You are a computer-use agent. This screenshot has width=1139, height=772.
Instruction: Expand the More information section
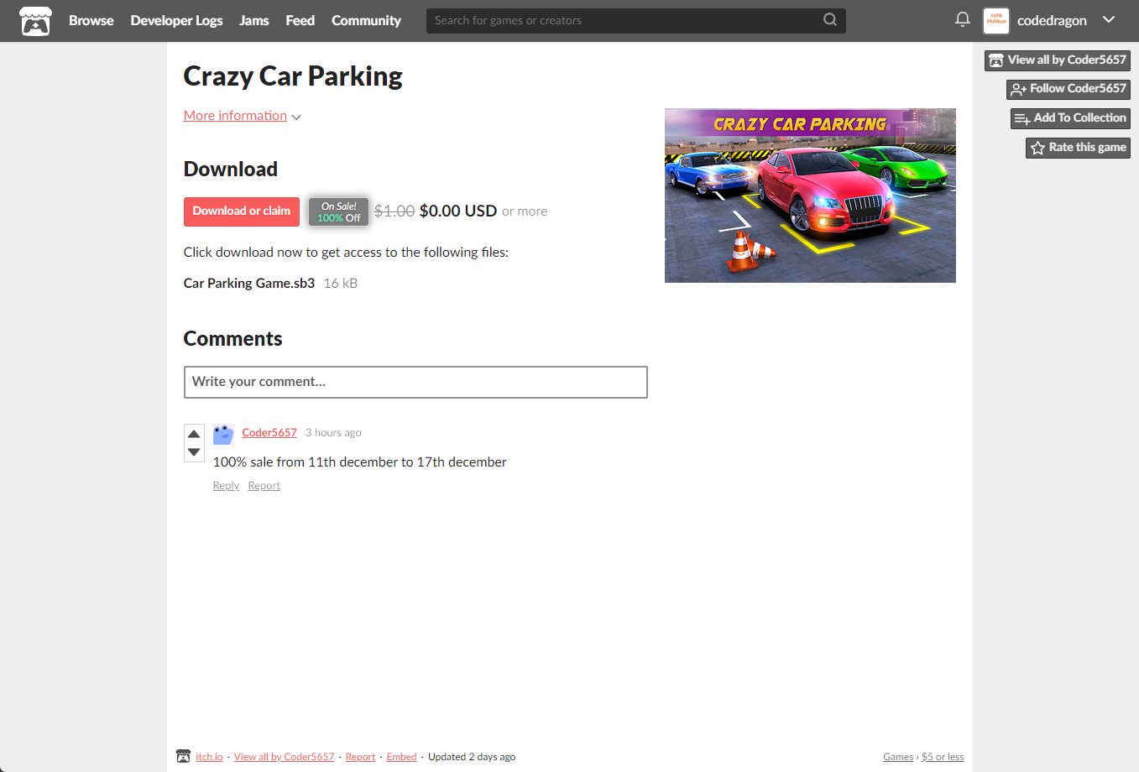242,116
